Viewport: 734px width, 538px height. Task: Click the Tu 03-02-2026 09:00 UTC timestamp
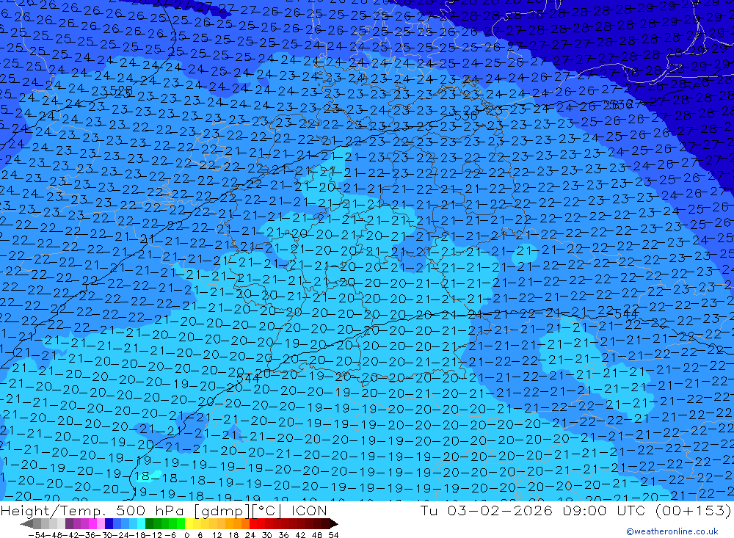tap(534, 510)
